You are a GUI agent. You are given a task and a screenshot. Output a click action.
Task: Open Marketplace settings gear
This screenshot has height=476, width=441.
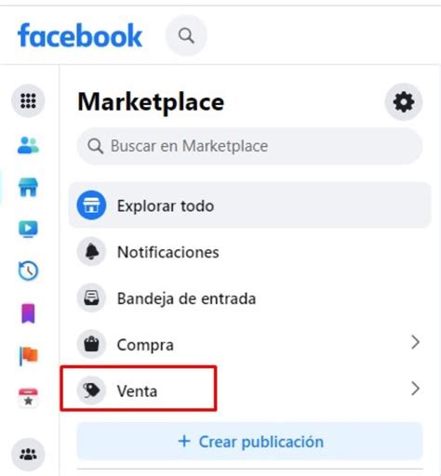(x=404, y=101)
